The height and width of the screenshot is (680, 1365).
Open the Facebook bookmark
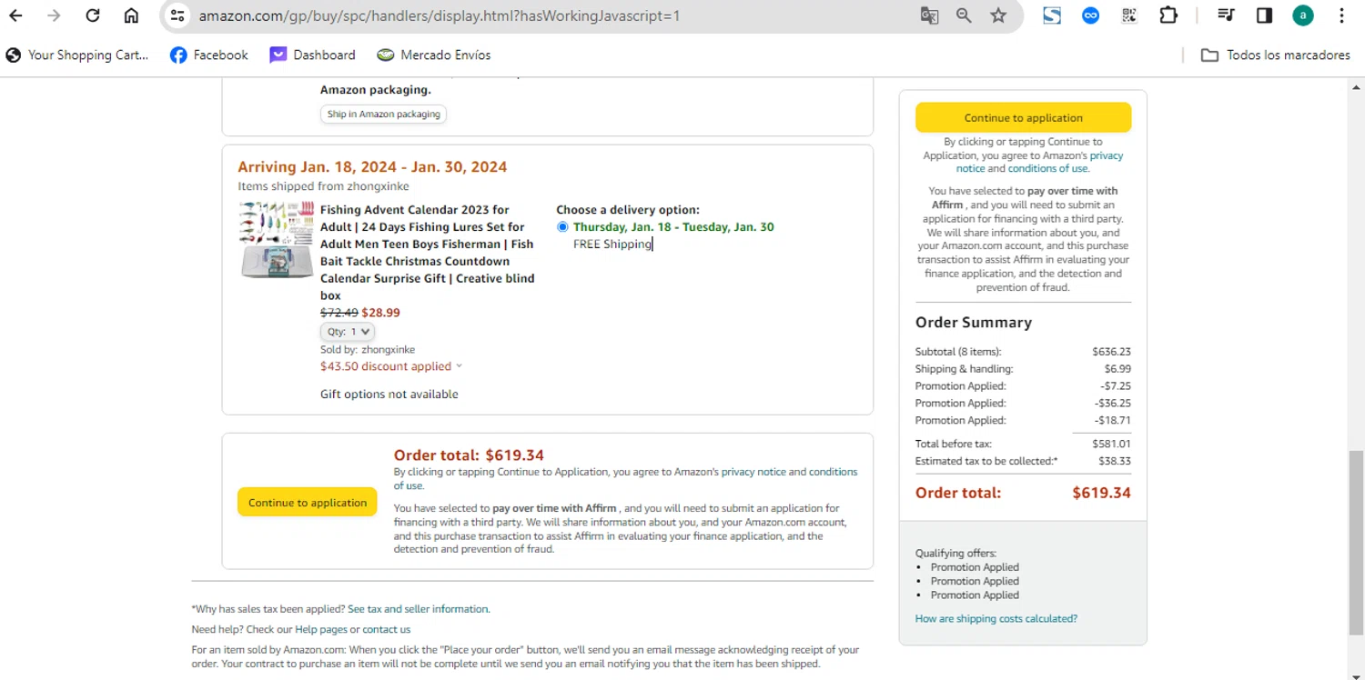coord(209,55)
